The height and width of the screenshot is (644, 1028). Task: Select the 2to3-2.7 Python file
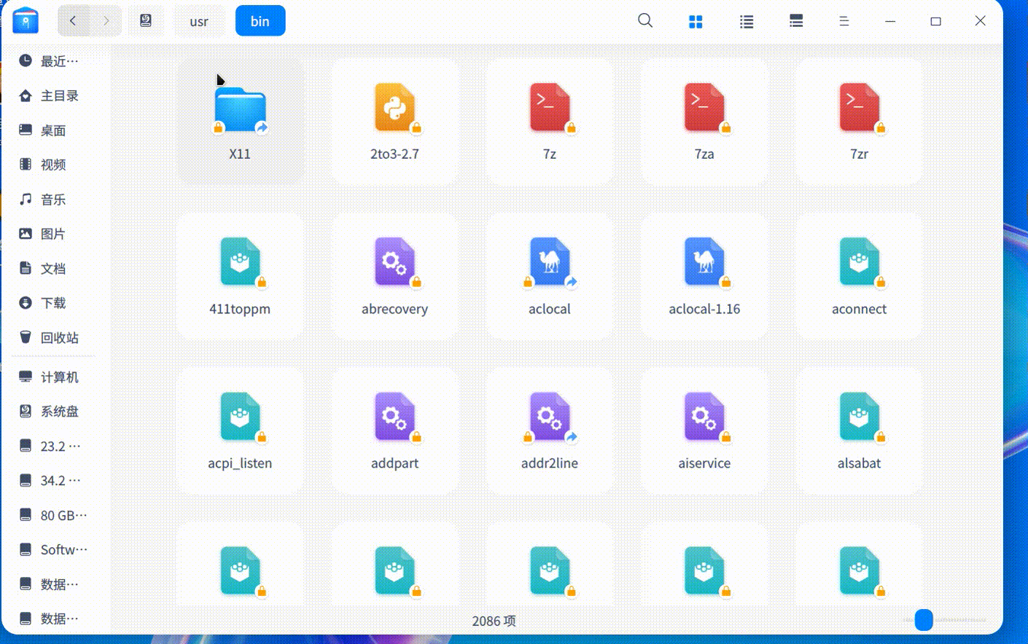coord(394,109)
